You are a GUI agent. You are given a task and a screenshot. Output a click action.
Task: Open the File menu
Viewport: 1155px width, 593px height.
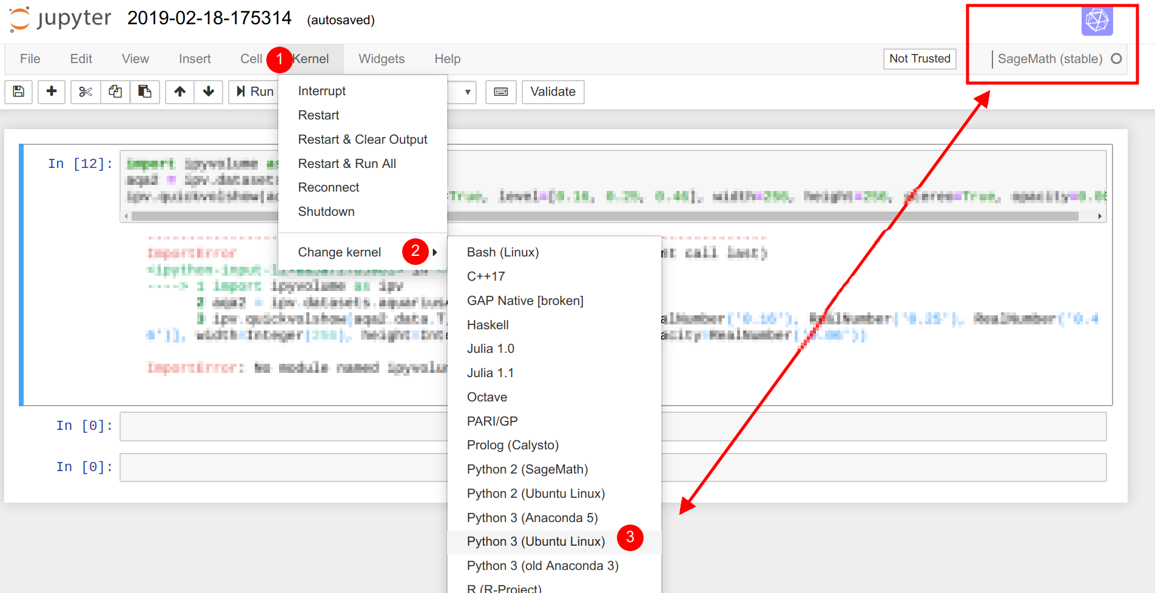point(30,59)
